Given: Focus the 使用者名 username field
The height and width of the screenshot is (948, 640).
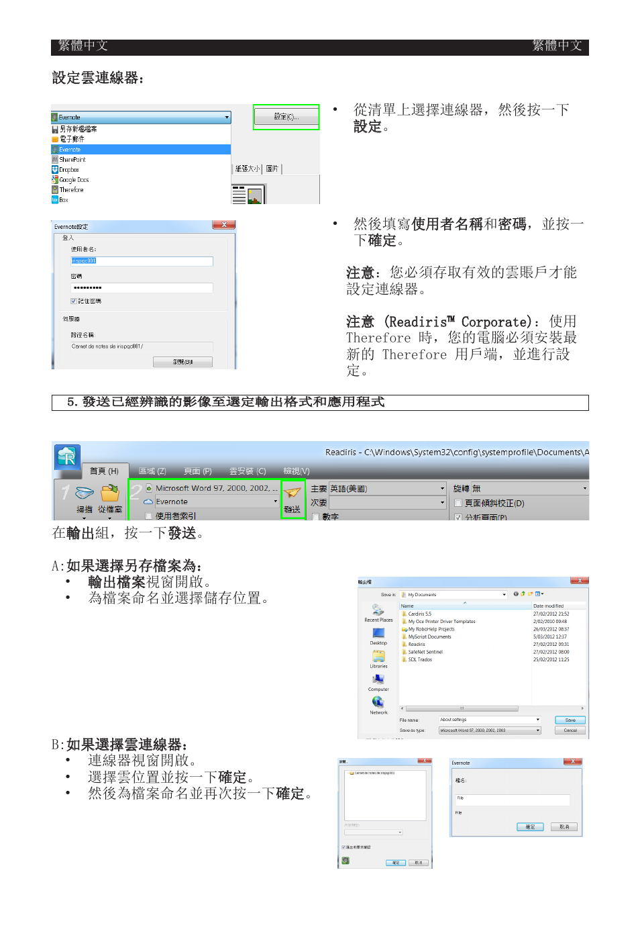Looking at the screenshot, I should [142, 261].
